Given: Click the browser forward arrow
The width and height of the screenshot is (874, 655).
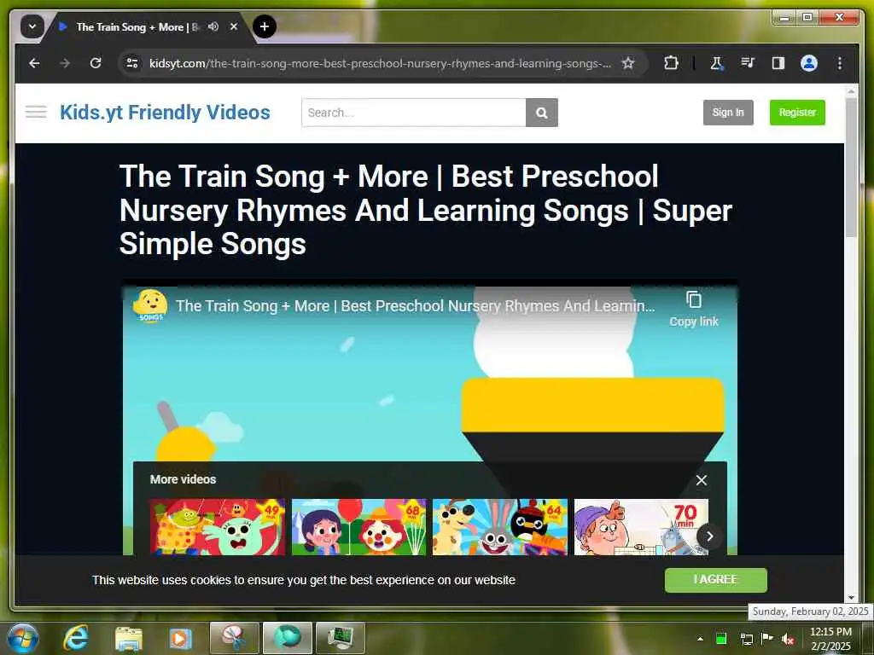Looking at the screenshot, I should point(65,63).
